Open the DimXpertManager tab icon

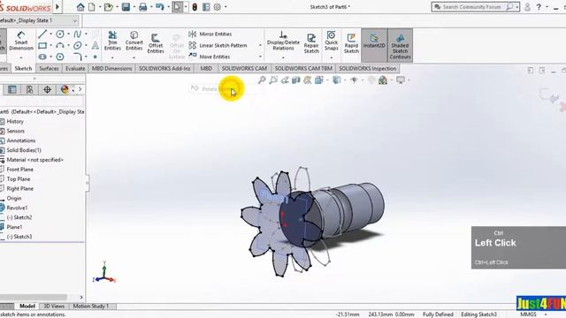tap(47, 89)
